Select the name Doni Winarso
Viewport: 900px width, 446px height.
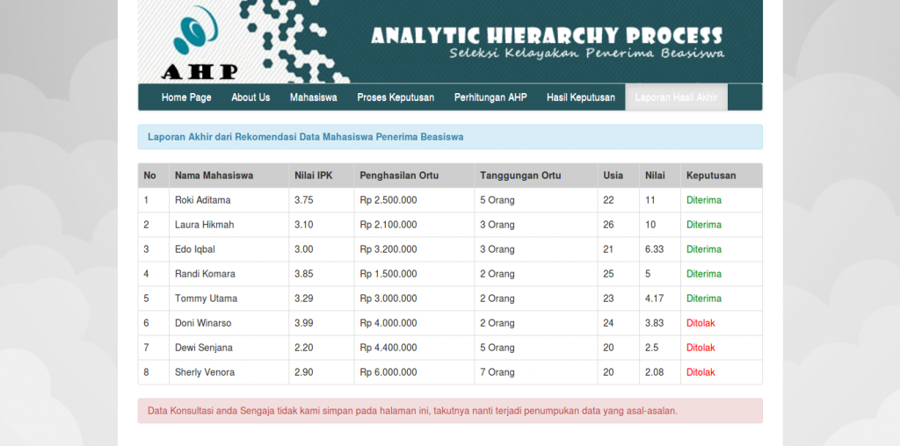tap(203, 323)
